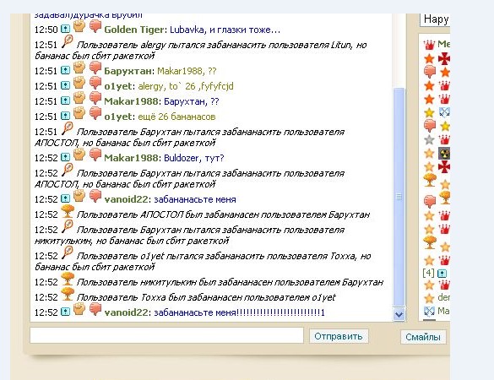The height and width of the screenshot is (380, 494).
Task: Click the chat scrollbar down arrow
Action: coord(399,314)
